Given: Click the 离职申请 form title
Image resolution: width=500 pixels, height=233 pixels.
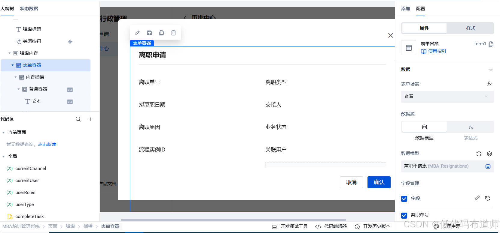Looking at the screenshot, I should (x=152, y=55).
